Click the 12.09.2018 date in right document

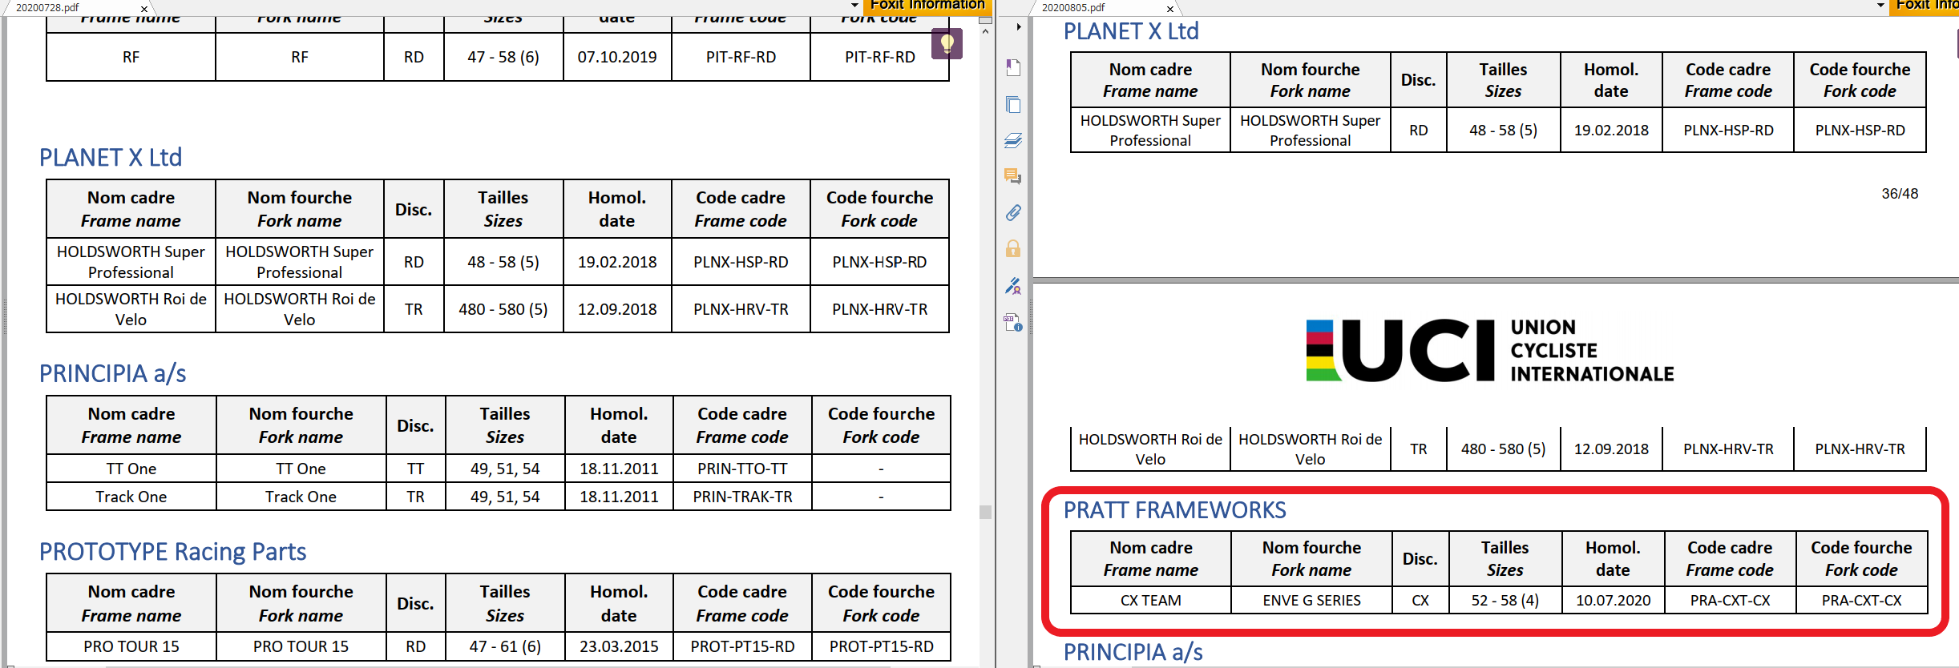[x=1611, y=449]
